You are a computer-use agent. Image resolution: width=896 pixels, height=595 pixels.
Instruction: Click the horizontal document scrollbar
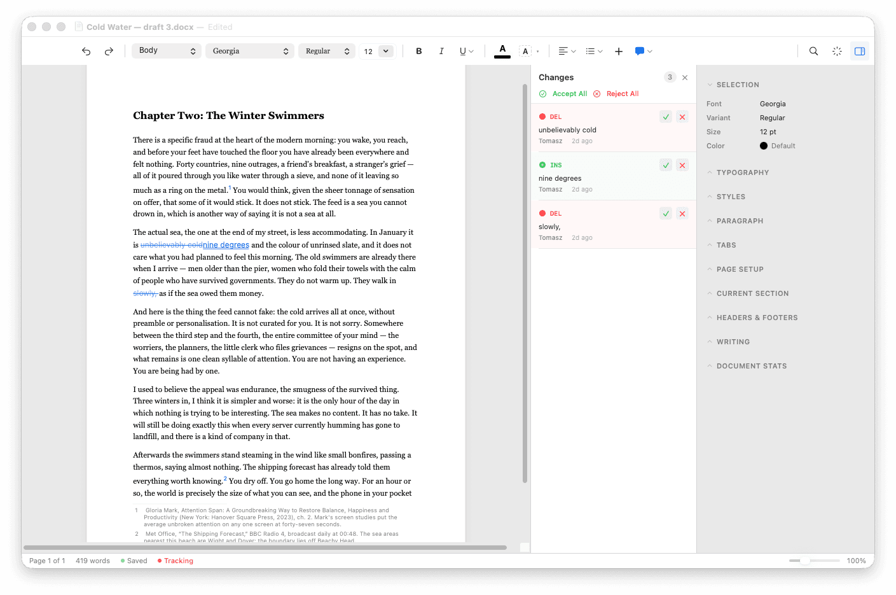click(265, 547)
